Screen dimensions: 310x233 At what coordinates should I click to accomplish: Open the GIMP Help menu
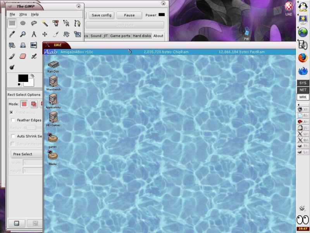[35, 14]
